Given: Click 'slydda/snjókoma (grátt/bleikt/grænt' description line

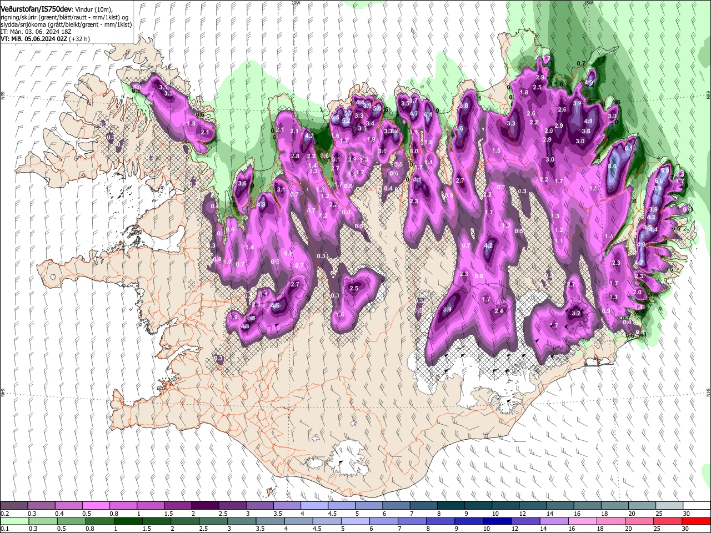Looking at the screenshot, I should tap(66, 24).
